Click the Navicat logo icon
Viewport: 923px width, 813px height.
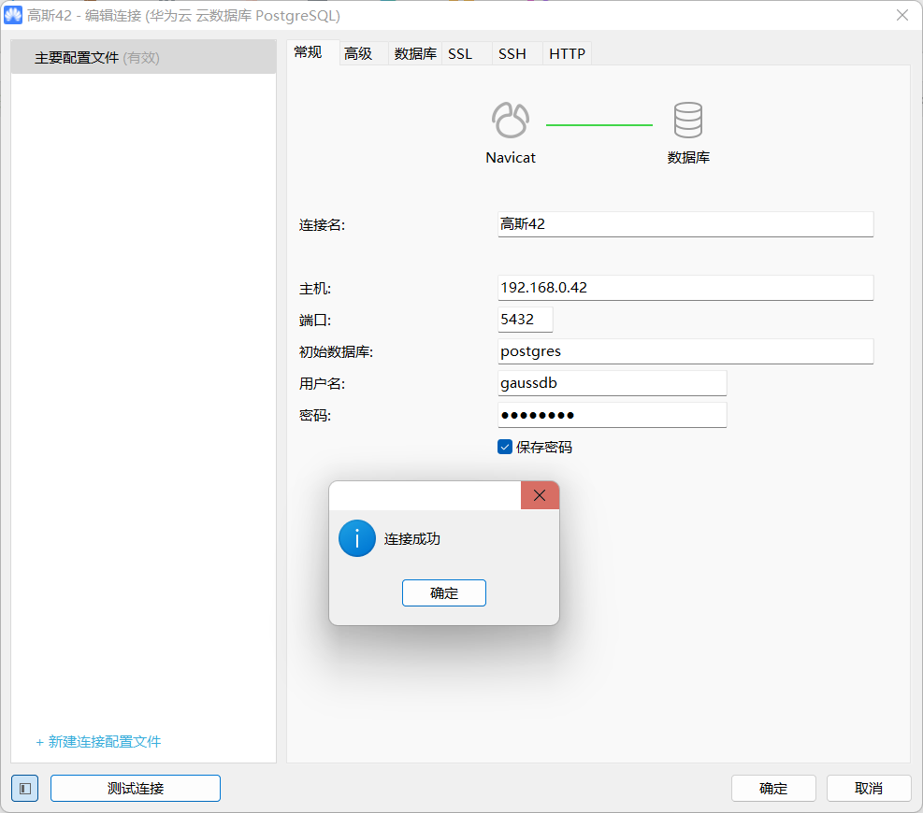point(511,120)
